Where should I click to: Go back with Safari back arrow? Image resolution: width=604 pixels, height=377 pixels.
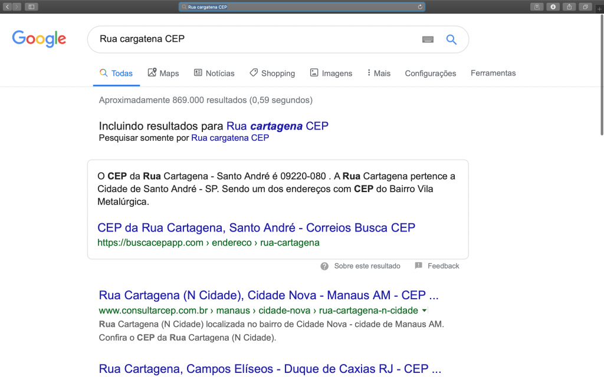[x=7, y=6]
